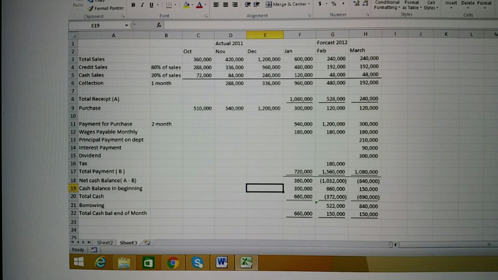Viewport: 498px width, 280px height.
Task: Open Skype from taskbar
Action: pyautogui.click(x=197, y=263)
